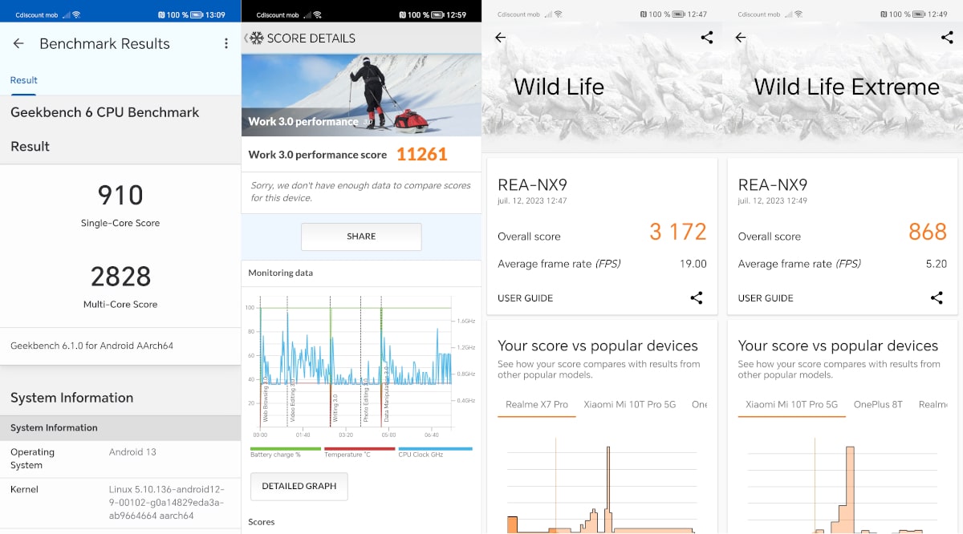Tap the Monitoring data heading
The width and height of the screenshot is (963, 534).
point(281,273)
